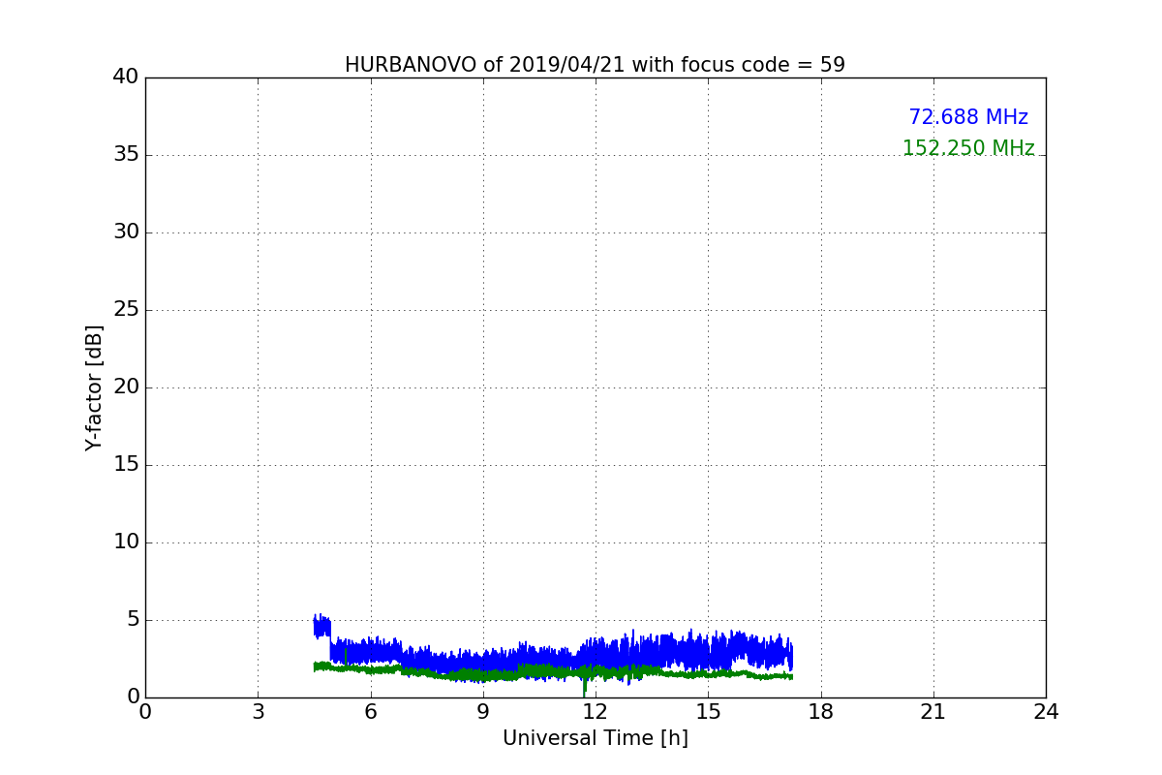Select the blue 72.688 MHz legend label

click(968, 117)
